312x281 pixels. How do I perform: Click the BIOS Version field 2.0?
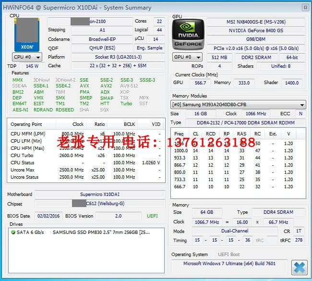tap(119, 216)
